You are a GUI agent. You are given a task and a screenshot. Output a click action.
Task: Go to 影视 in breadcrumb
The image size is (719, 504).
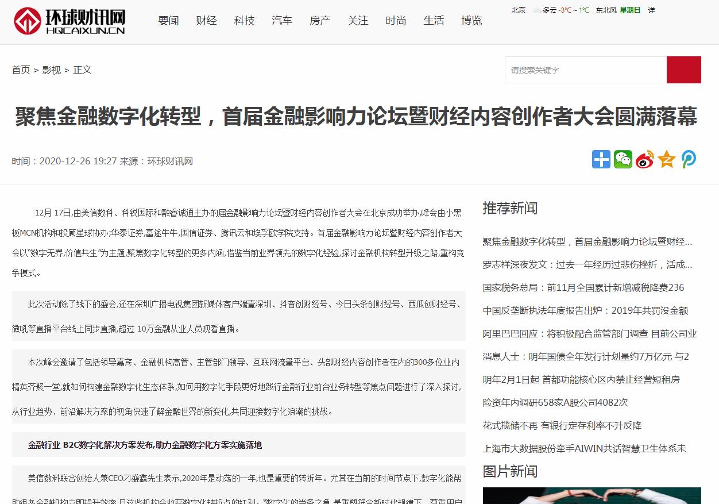pyautogui.click(x=52, y=70)
